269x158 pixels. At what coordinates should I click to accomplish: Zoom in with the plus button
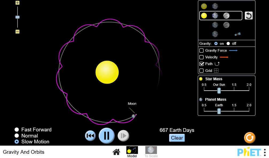pyautogui.click(x=17, y=3)
